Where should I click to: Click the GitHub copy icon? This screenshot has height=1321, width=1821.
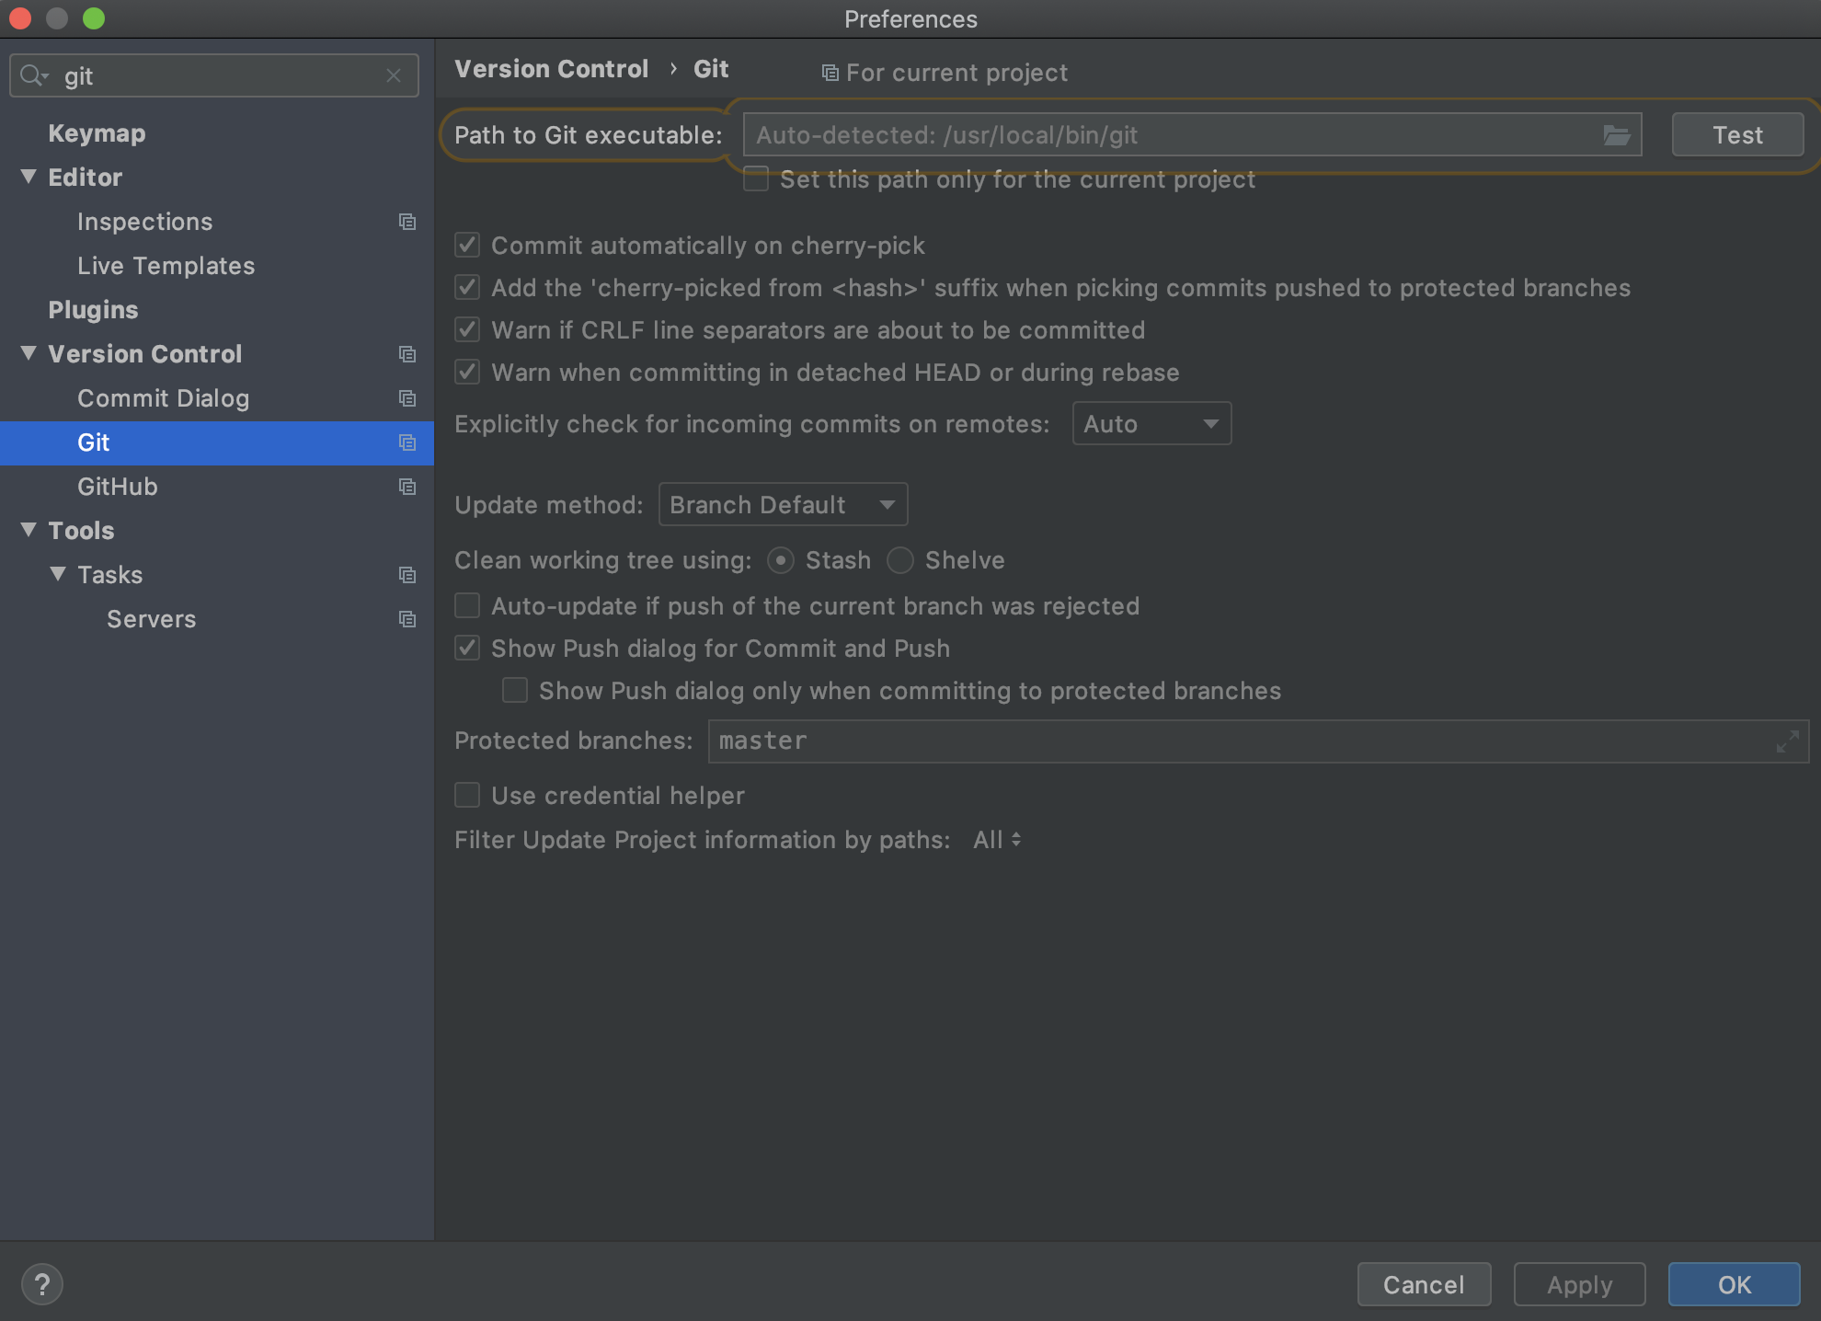pyautogui.click(x=407, y=485)
